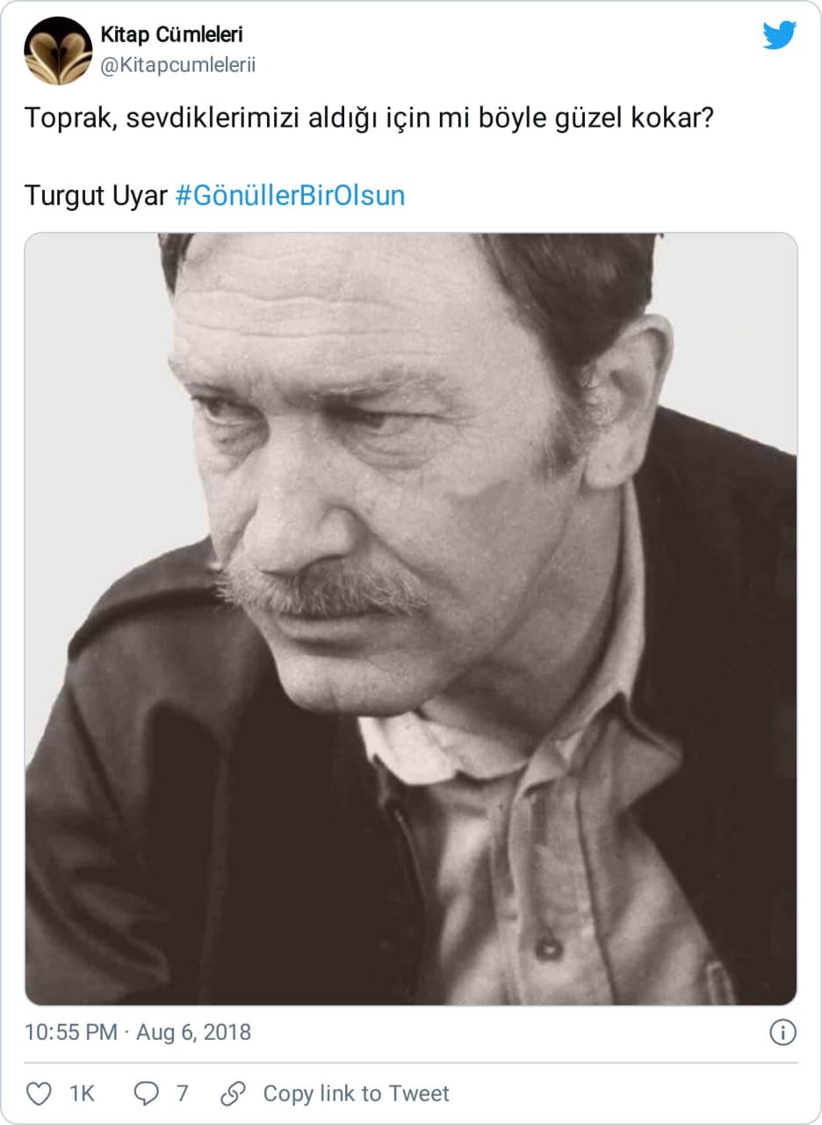Click the Kitap Cümleleri display name
The width and height of the screenshot is (822, 1125).
[x=171, y=35]
